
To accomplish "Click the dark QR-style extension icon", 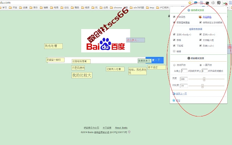I will coord(219,3).
